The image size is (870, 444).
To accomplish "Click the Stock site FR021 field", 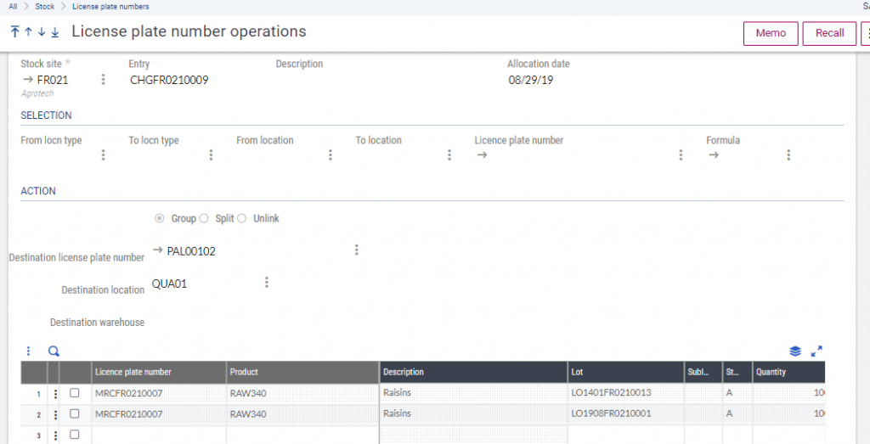I will 53,80.
